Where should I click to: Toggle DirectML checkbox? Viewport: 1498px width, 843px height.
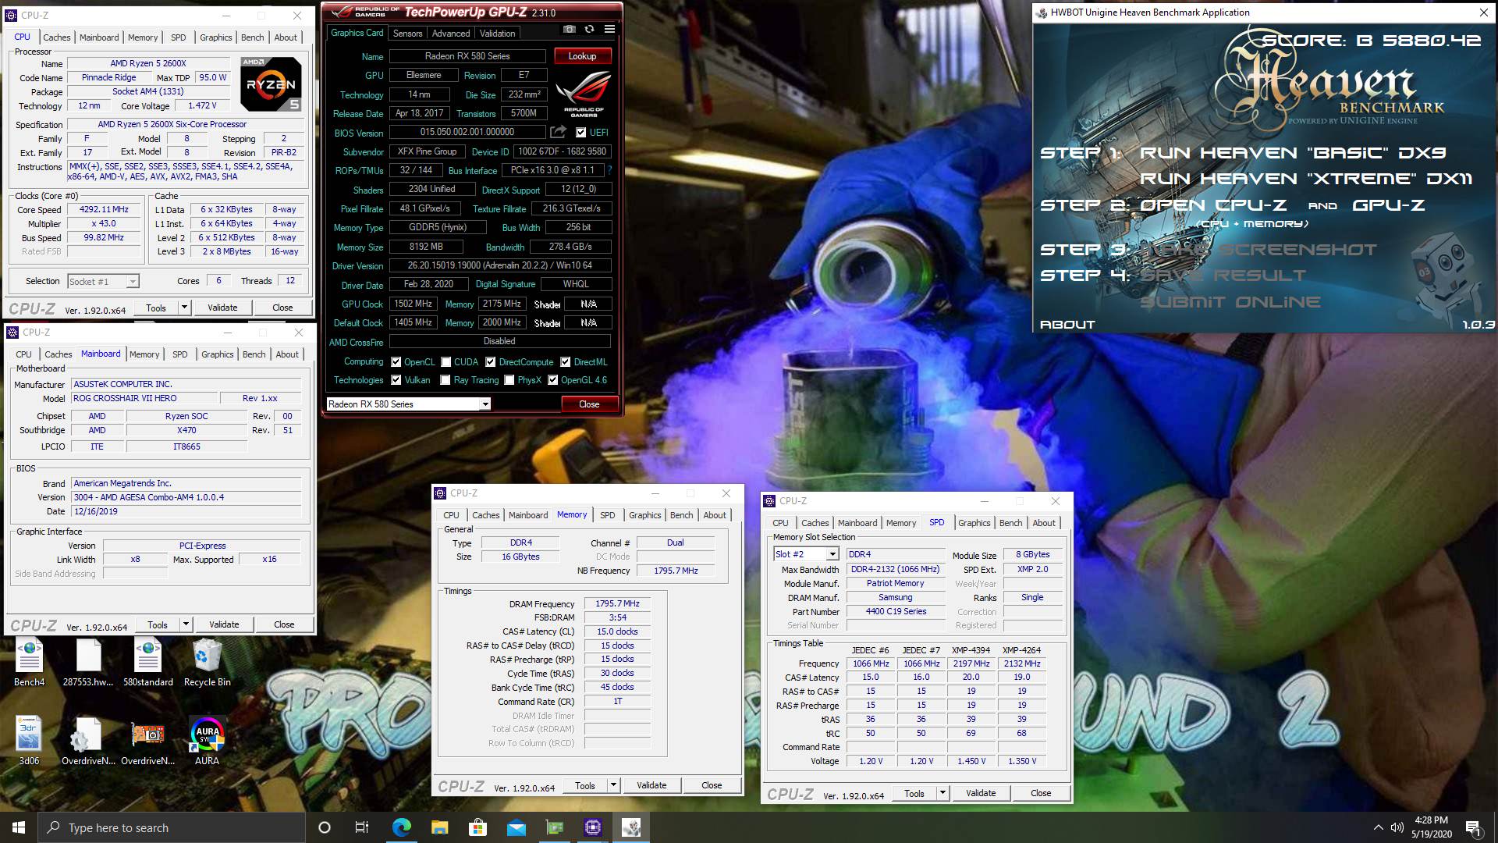click(566, 362)
